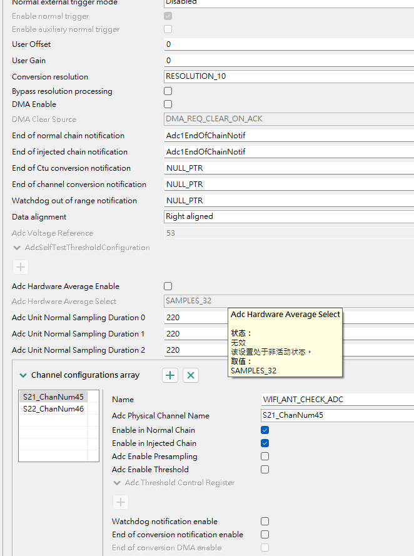This screenshot has height=556, width=414.
Task: Open DMA Clear Source dropdown
Action: [289, 119]
